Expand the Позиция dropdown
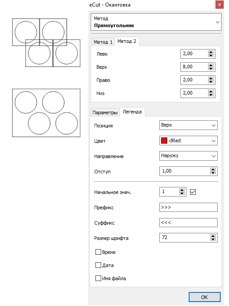The height and width of the screenshot is (306, 229). click(x=188, y=125)
